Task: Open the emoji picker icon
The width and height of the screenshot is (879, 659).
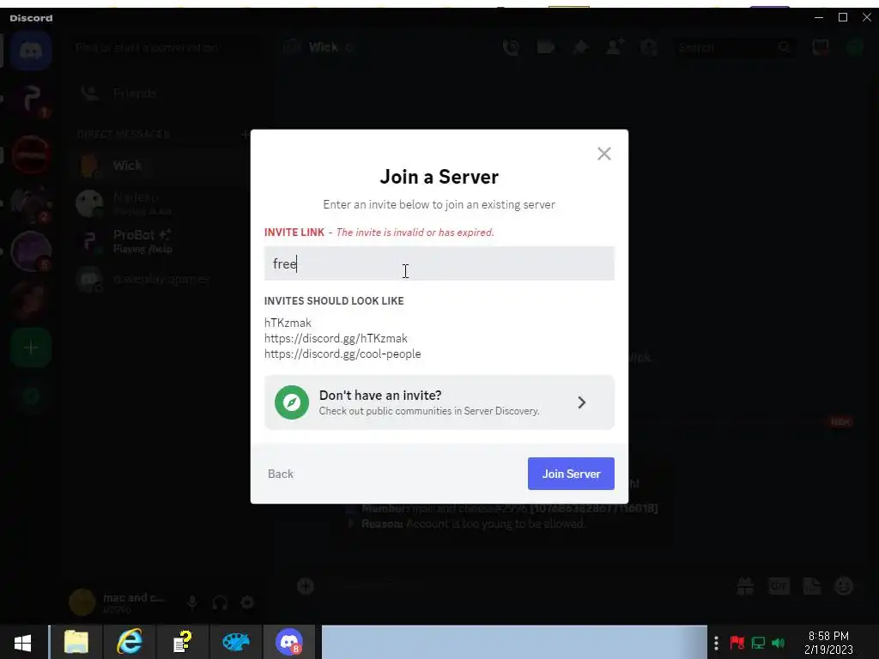Action: tap(844, 586)
